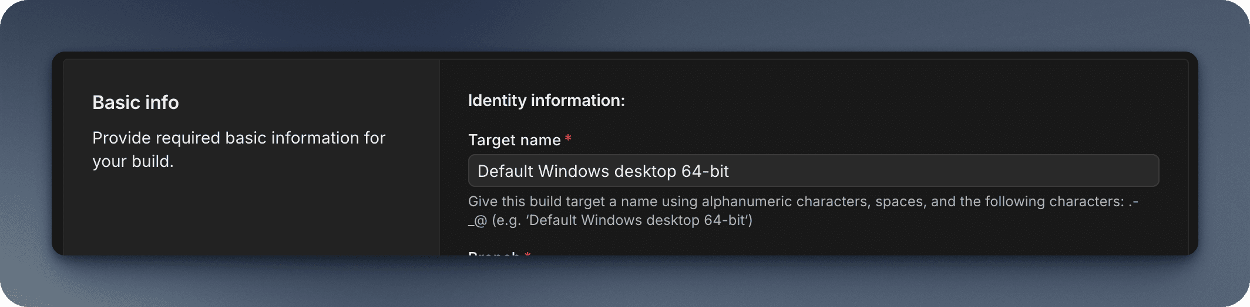This screenshot has height=307, width=1250.
Task: Select the "Basic info" section heading
Action: tap(135, 103)
